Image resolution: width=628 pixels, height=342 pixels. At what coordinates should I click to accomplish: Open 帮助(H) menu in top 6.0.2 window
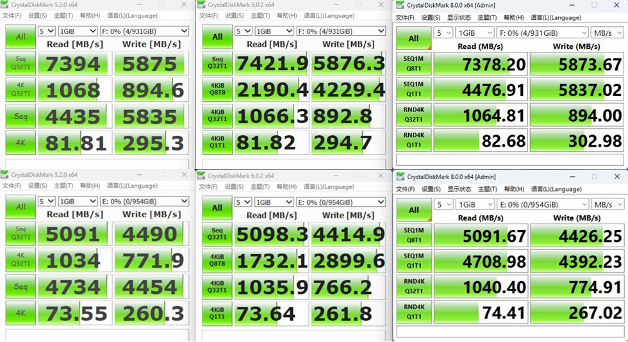pos(287,15)
